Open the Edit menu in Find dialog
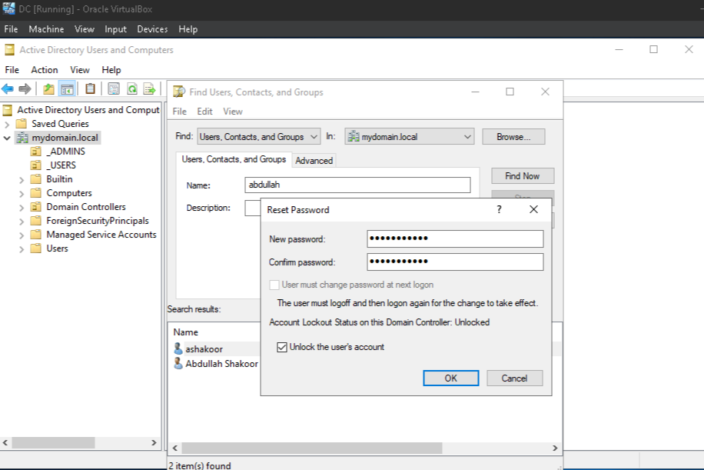 (204, 112)
